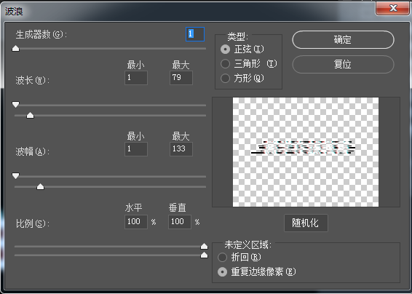The width and height of the screenshot is (412, 294).
Task: Click the amplitude maximum slider handle
Action: (40, 186)
